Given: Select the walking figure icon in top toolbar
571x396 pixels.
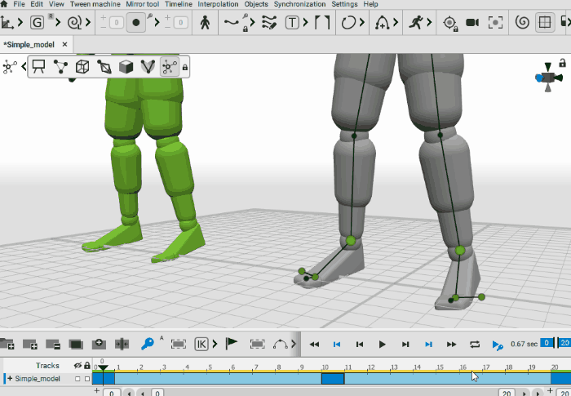Looking at the screenshot, I should tap(204, 23).
